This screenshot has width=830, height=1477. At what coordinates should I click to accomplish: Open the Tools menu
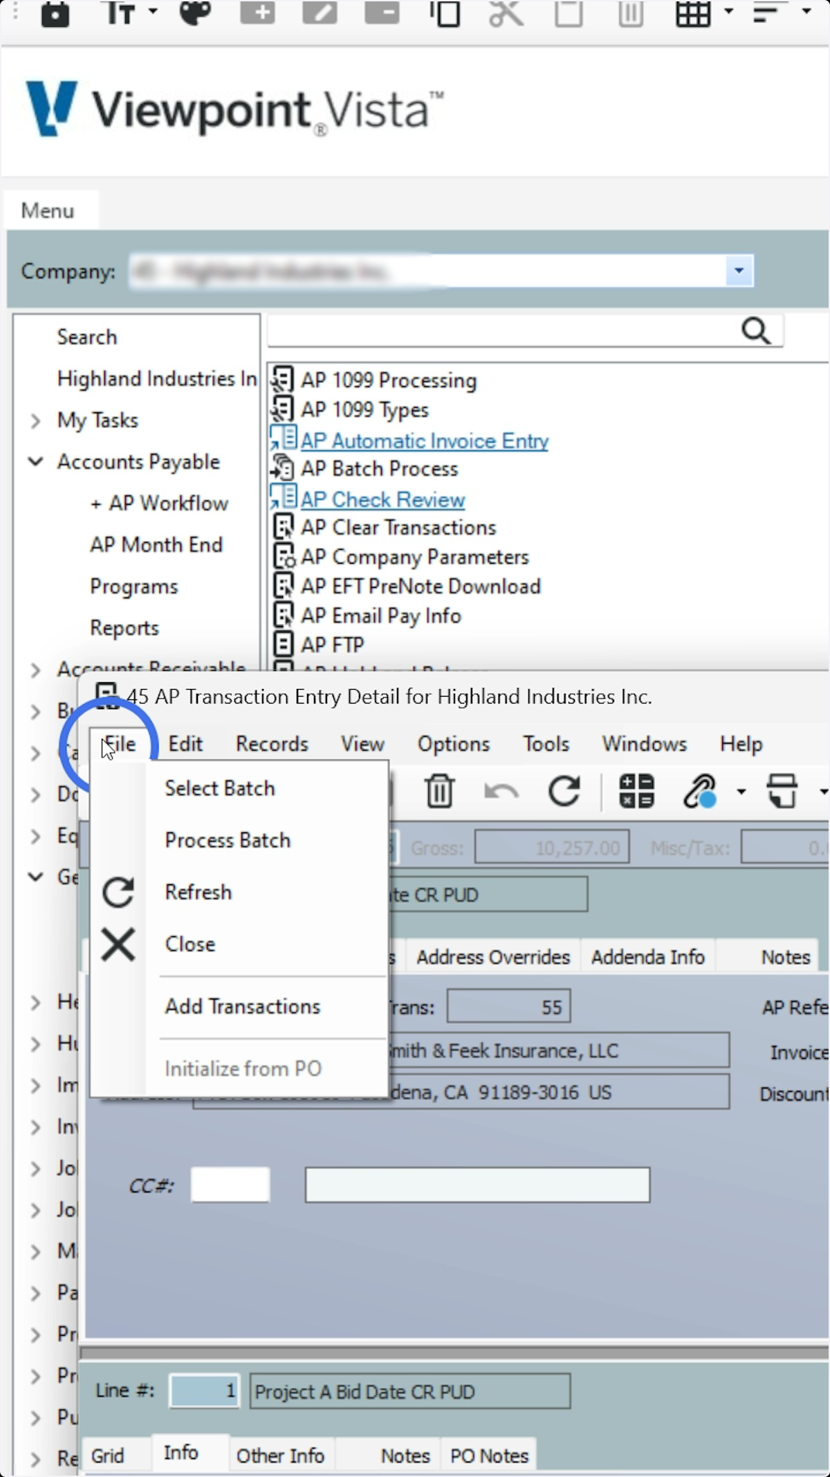coord(546,744)
